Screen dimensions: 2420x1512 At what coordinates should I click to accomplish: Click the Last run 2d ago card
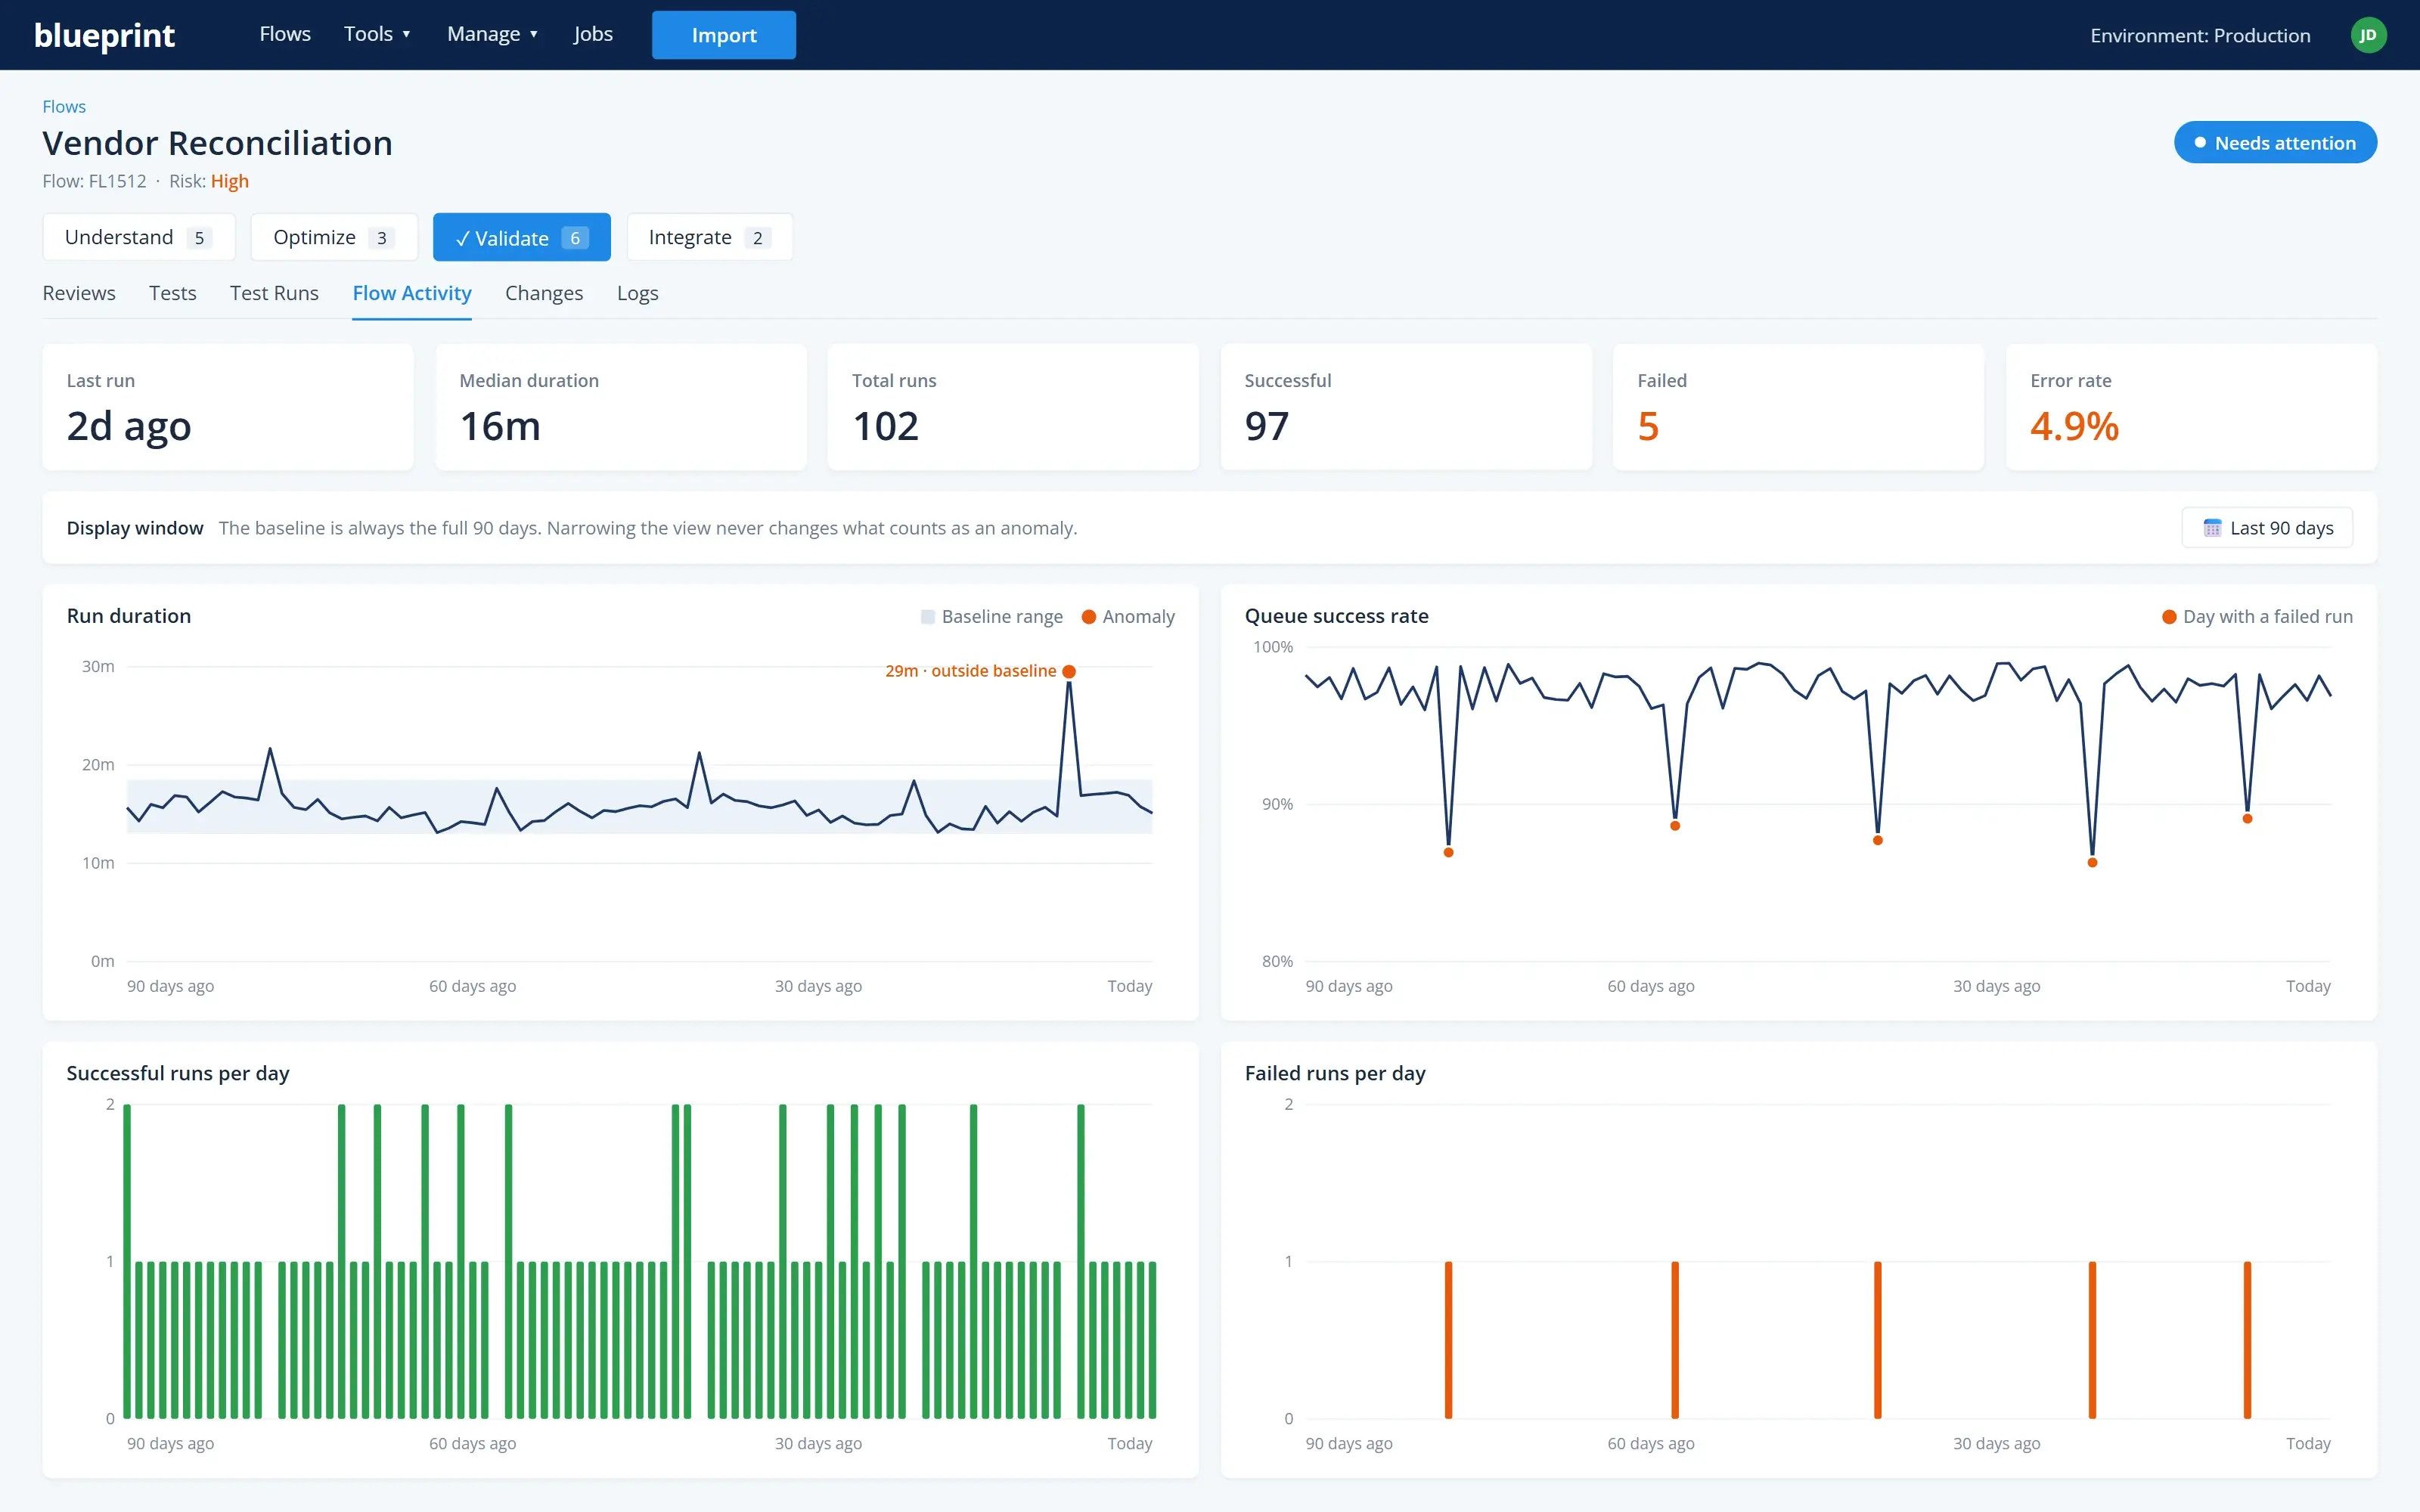(228, 407)
